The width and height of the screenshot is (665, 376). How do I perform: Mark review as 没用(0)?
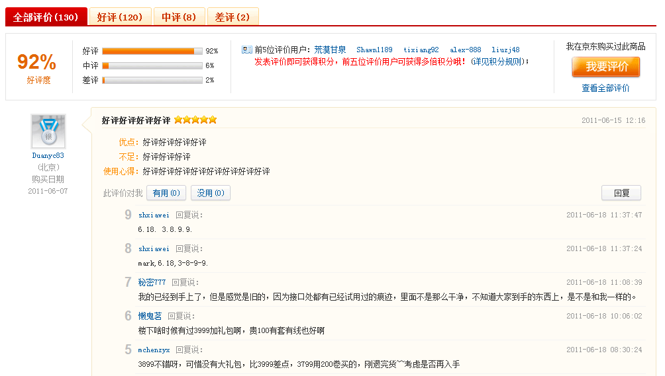[x=211, y=193]
